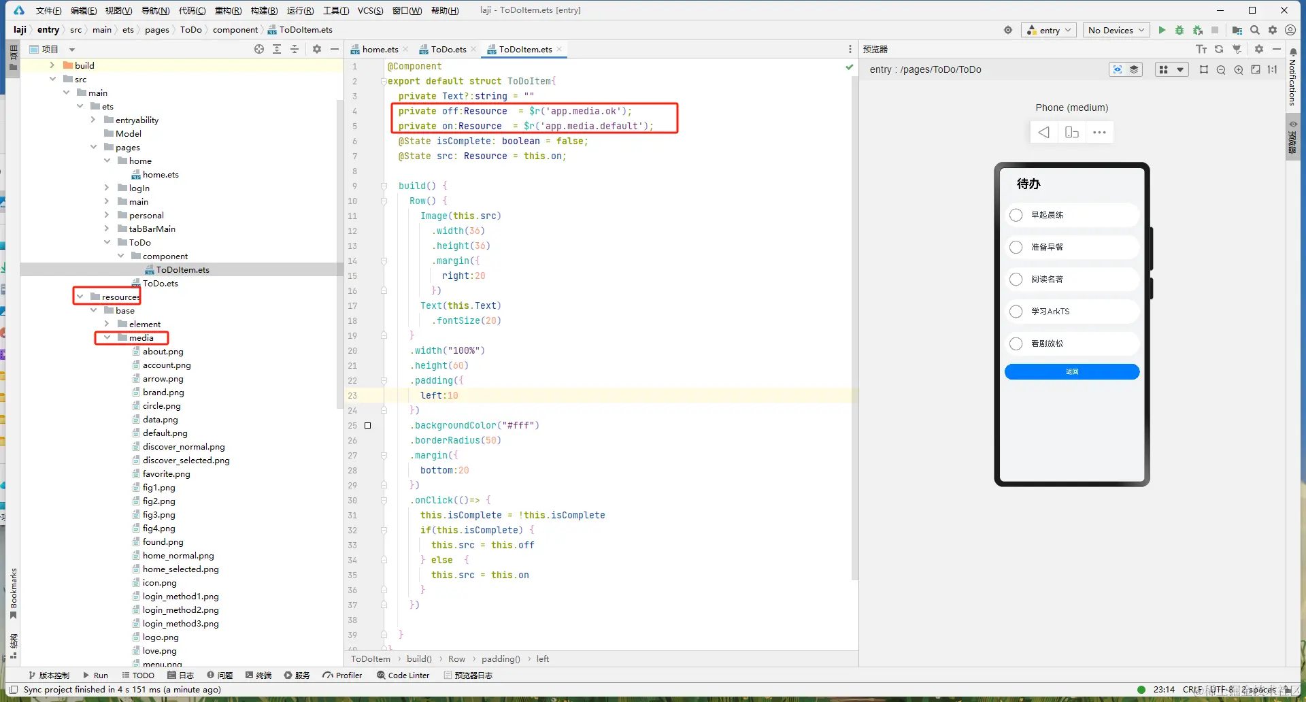Rotate the preview device orientation
The width and height of the screenshot is (1306, 702).
point(1072,132)
